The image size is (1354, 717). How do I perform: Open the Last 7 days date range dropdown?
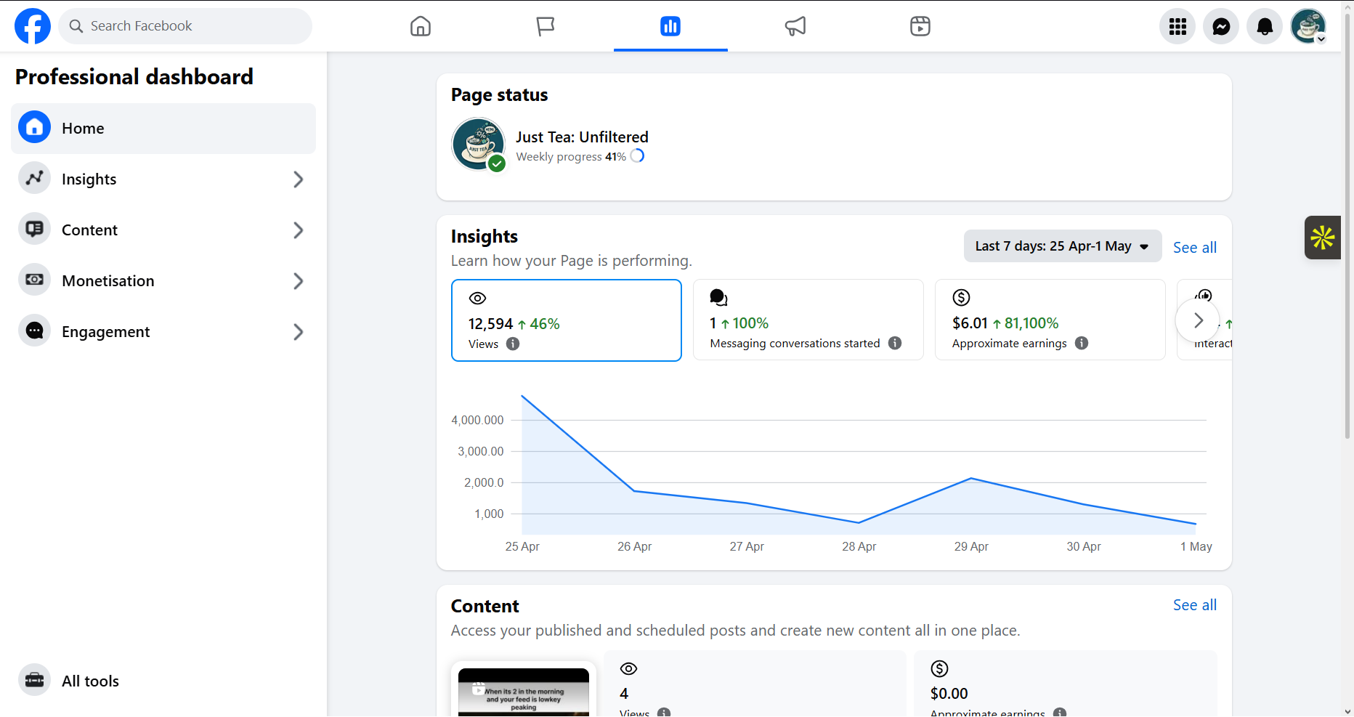click(1063, 246)
